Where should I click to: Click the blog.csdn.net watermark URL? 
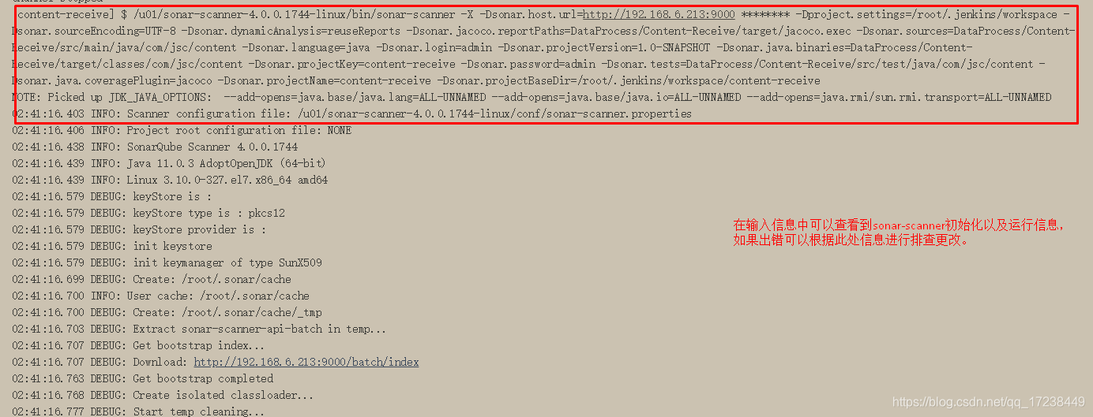988,402
